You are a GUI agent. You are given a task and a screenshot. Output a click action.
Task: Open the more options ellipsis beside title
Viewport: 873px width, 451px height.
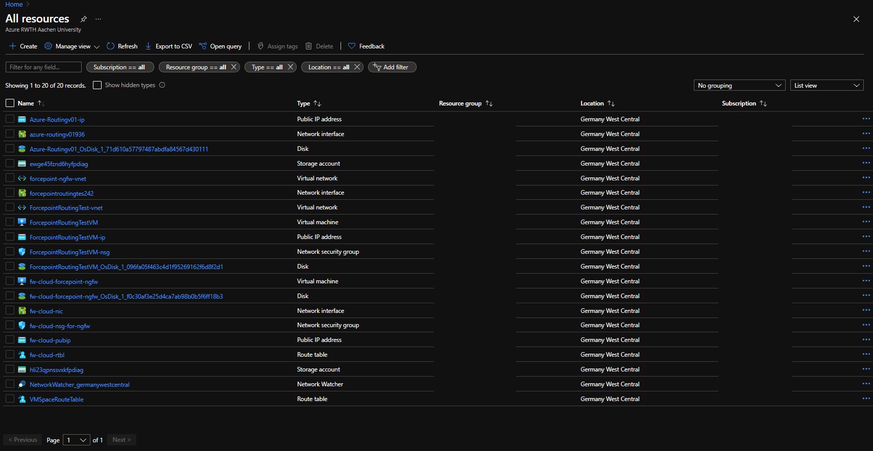(98, 19)
